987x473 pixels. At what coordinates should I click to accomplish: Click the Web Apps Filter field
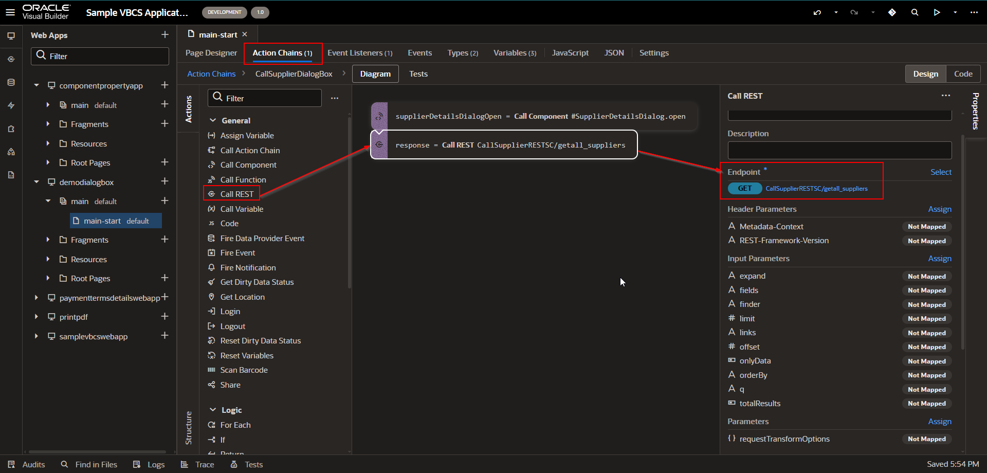[100, 56]
